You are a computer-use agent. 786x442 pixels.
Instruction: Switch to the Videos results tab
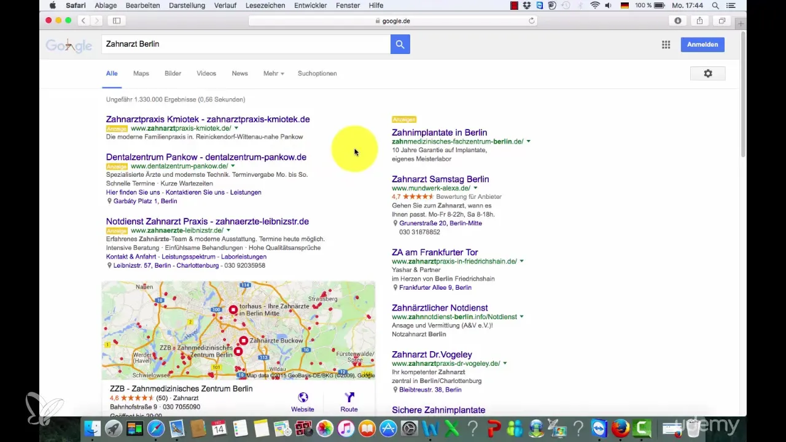click(x=206, y=73)
